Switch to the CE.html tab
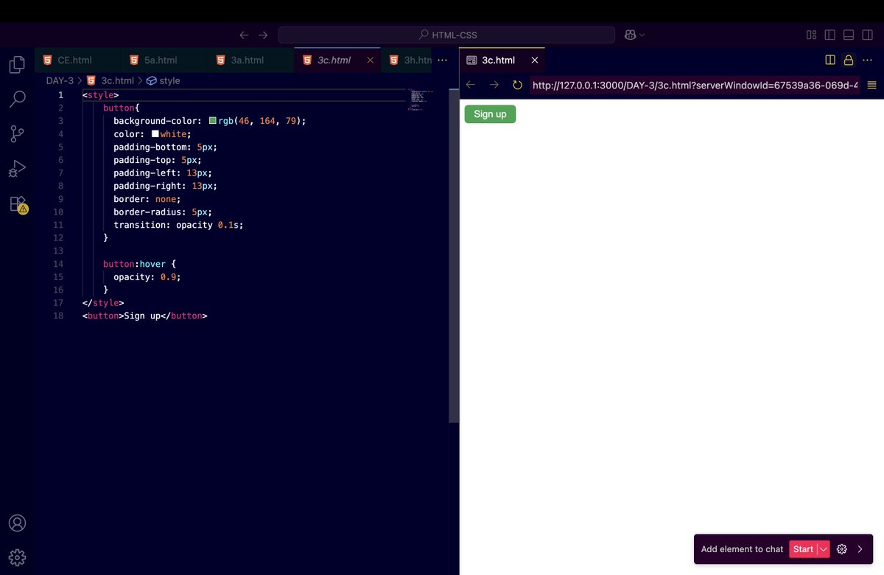The width and height of the screenshot is (884, 575). [x=78, y=60]
